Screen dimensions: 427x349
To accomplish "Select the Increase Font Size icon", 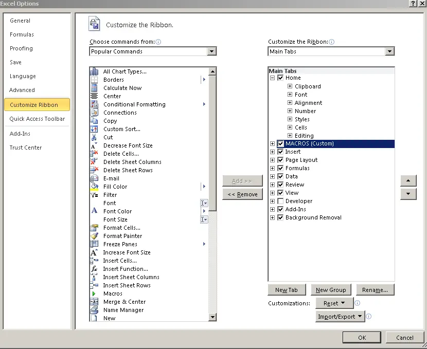I will pos(94,252).
